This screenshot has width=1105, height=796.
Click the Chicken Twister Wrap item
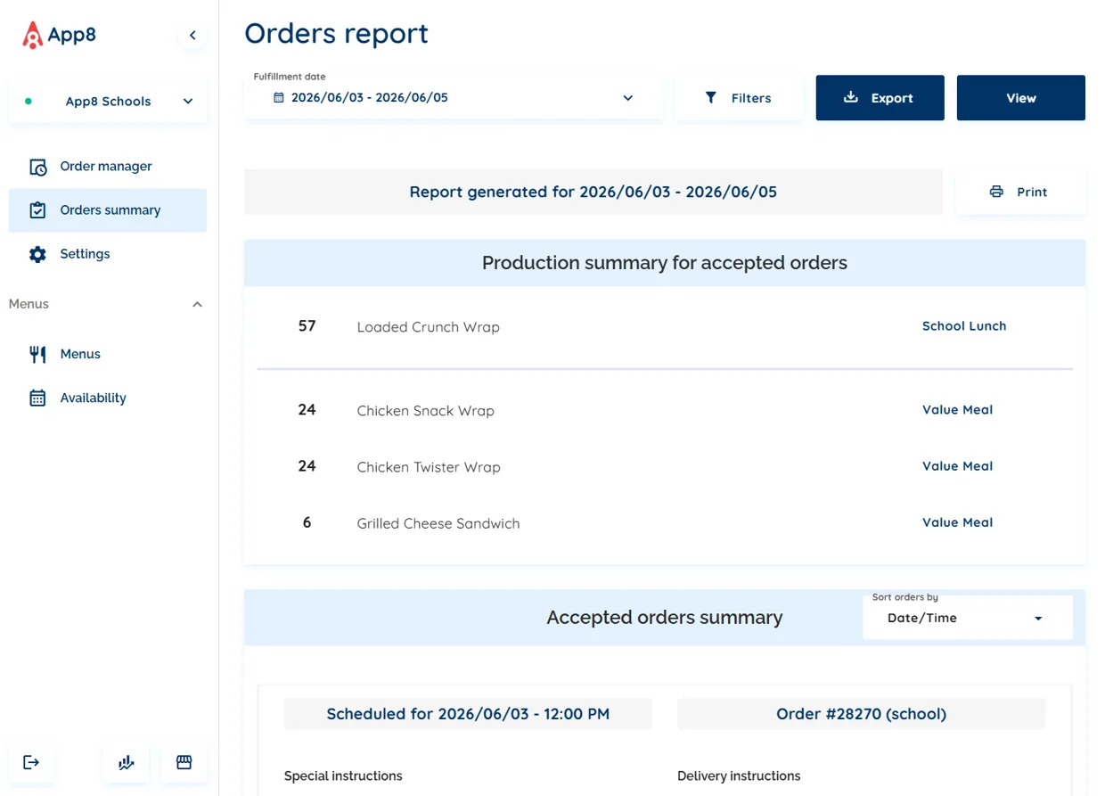point(429,467)
